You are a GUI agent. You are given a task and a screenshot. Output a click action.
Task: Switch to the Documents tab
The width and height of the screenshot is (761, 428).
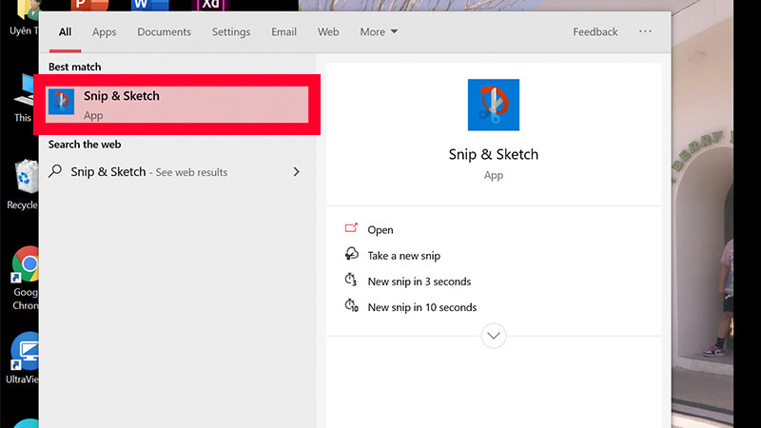164,31
